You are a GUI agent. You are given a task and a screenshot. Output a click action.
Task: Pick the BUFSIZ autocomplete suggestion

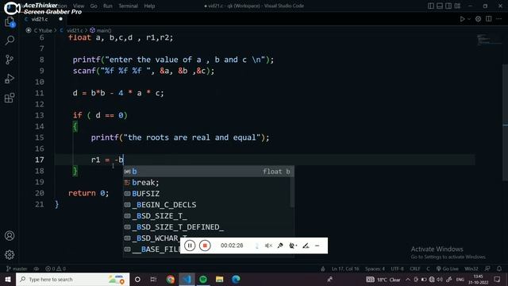pyautogui.click(x=208, y=194)
